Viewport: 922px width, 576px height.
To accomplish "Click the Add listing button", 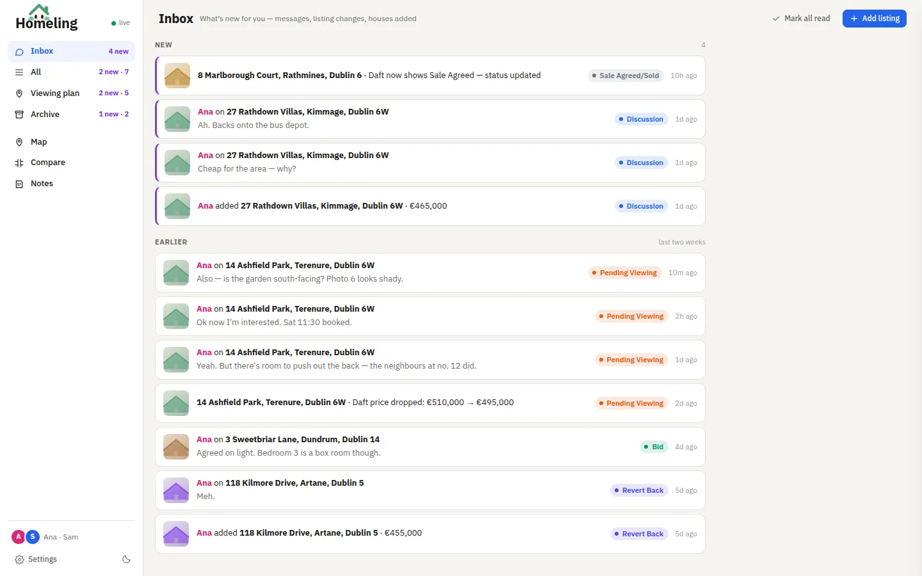I will (874, 19).
